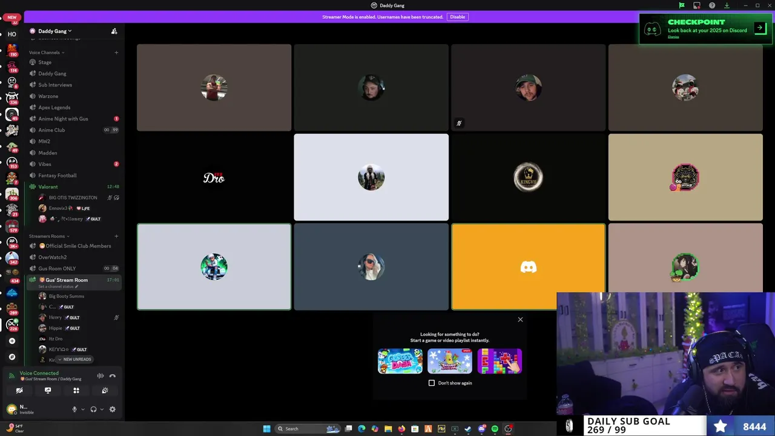Screen dimensions: 775x436
Task: Click user BIG OTIS TWIZZINGTON
Action: pyautogui.click(x=79, y=197)
